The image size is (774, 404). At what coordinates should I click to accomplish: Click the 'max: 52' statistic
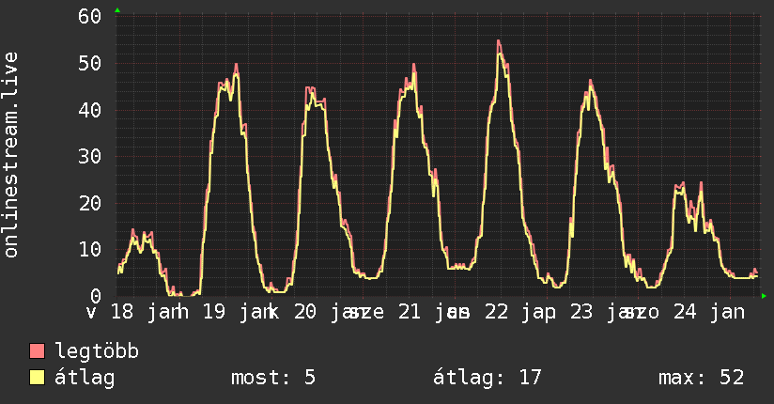(x=701, y=378)
